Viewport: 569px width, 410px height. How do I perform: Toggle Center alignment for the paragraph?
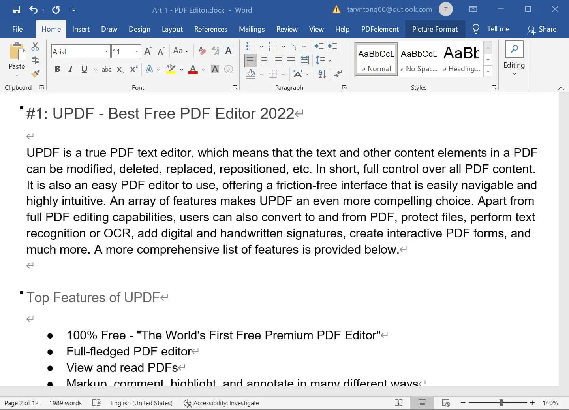pos(264,60)
